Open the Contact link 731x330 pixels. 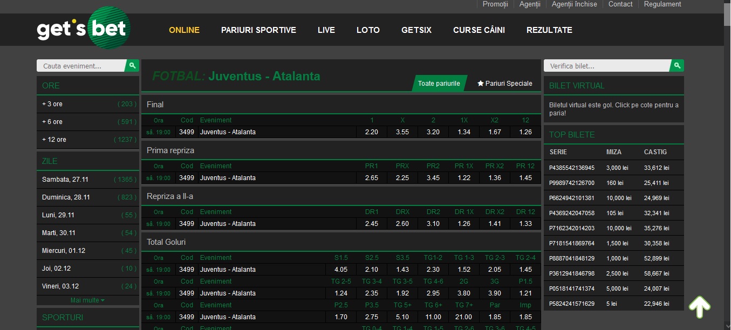[620, 4]
